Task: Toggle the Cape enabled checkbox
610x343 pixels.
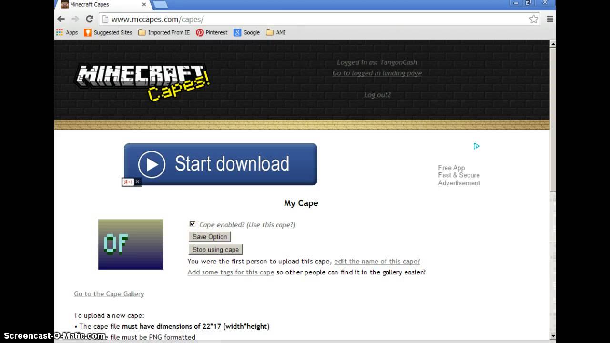Action: 193,224
